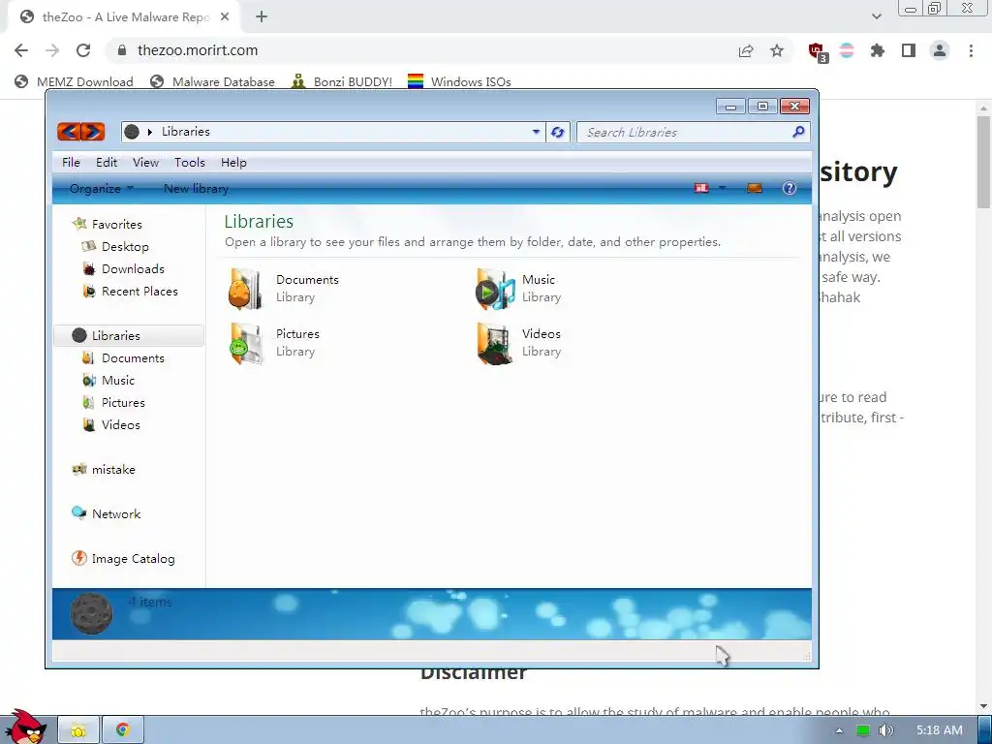Open the Chrome taskbar button
The image size is (992, 744).
pyautogui.click(x=123, y=730)
